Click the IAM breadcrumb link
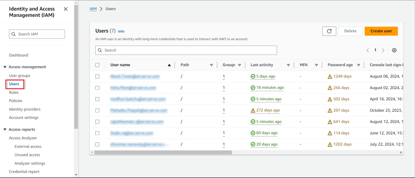Screen dimensions: 415x178 [93, 9]
